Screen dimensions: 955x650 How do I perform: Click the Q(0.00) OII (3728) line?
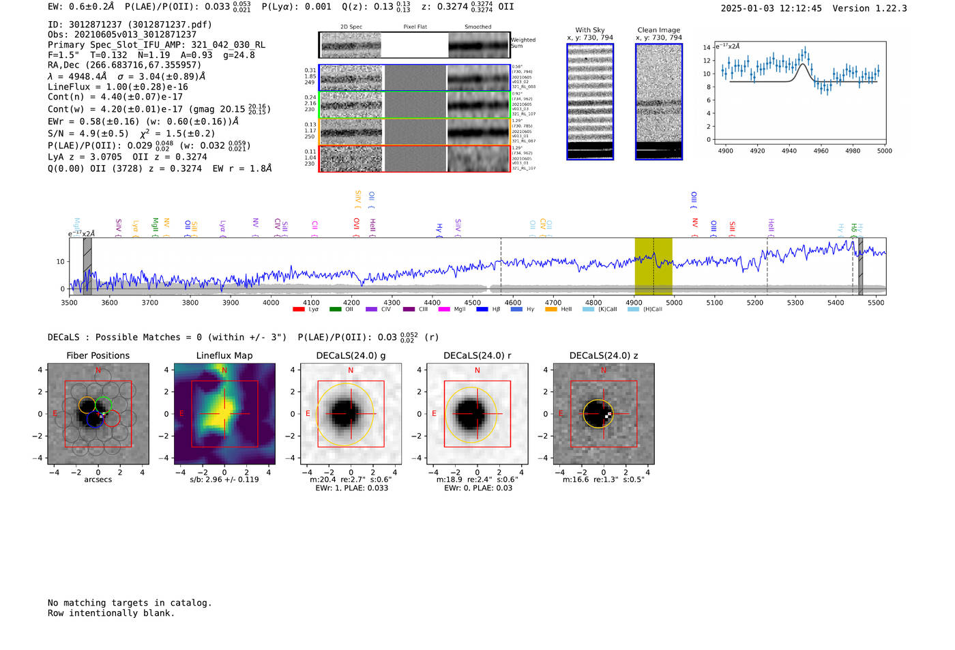[160, 168]
